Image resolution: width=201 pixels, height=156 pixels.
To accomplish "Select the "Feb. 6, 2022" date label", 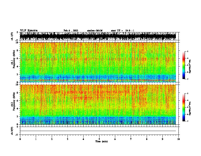I will pyautogui.click(x=71, y=31).
